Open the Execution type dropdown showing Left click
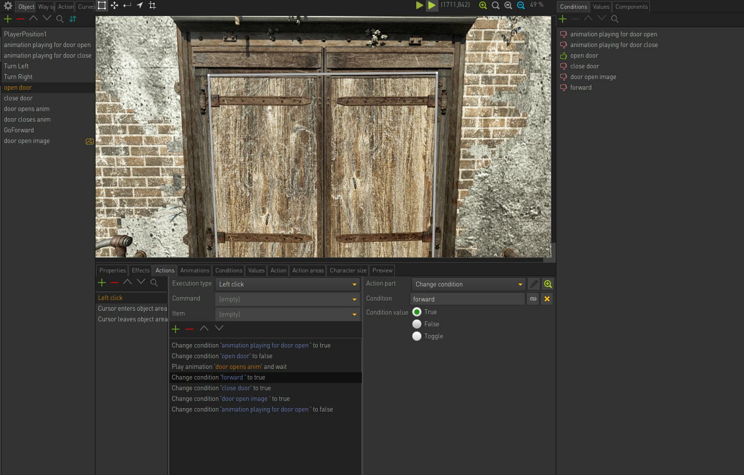 click(x=287, y=284)
